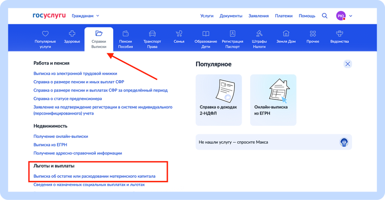The width and height of the screenshot is (385, 200).
Task: Open the Справки Выписки folder tab
Action: (99, 39)
